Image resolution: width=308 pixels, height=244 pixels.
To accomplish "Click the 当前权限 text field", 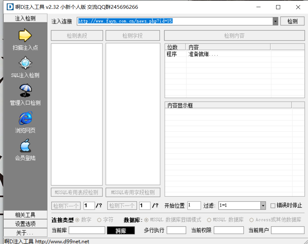I will coord(229,230).
